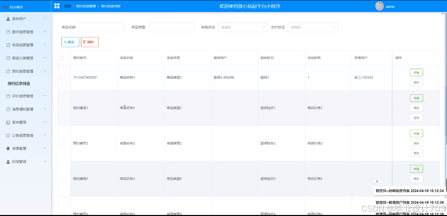Screen dimensions: 447x216
Task: Click 详情 for the 预约编号2 row
Action: [416, 134]
